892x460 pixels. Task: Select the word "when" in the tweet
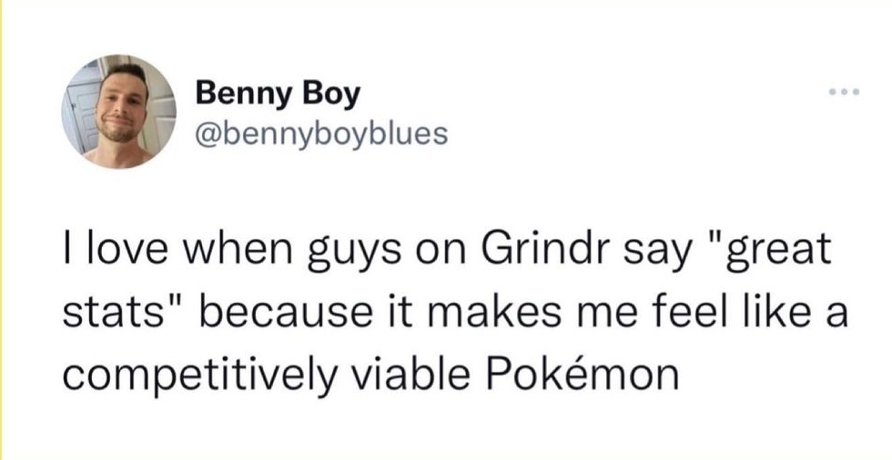[229, 250]
